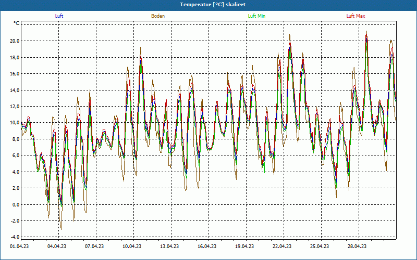Click the 19.04.23 date label

pos(244,246)
